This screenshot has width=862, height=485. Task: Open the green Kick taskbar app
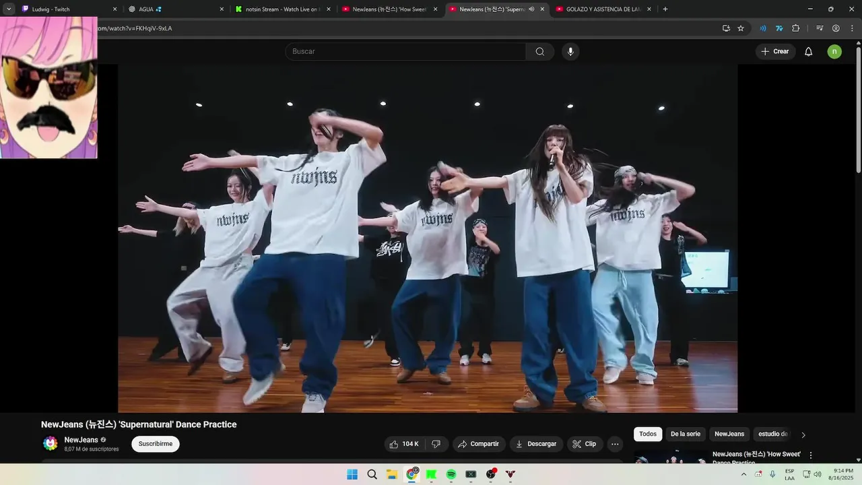click(x=432, y=474)
